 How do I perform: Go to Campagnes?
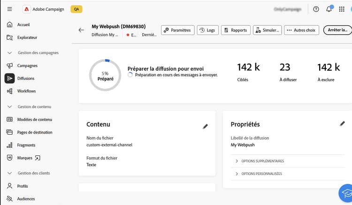pyautogui.click(x=27, y=66)
